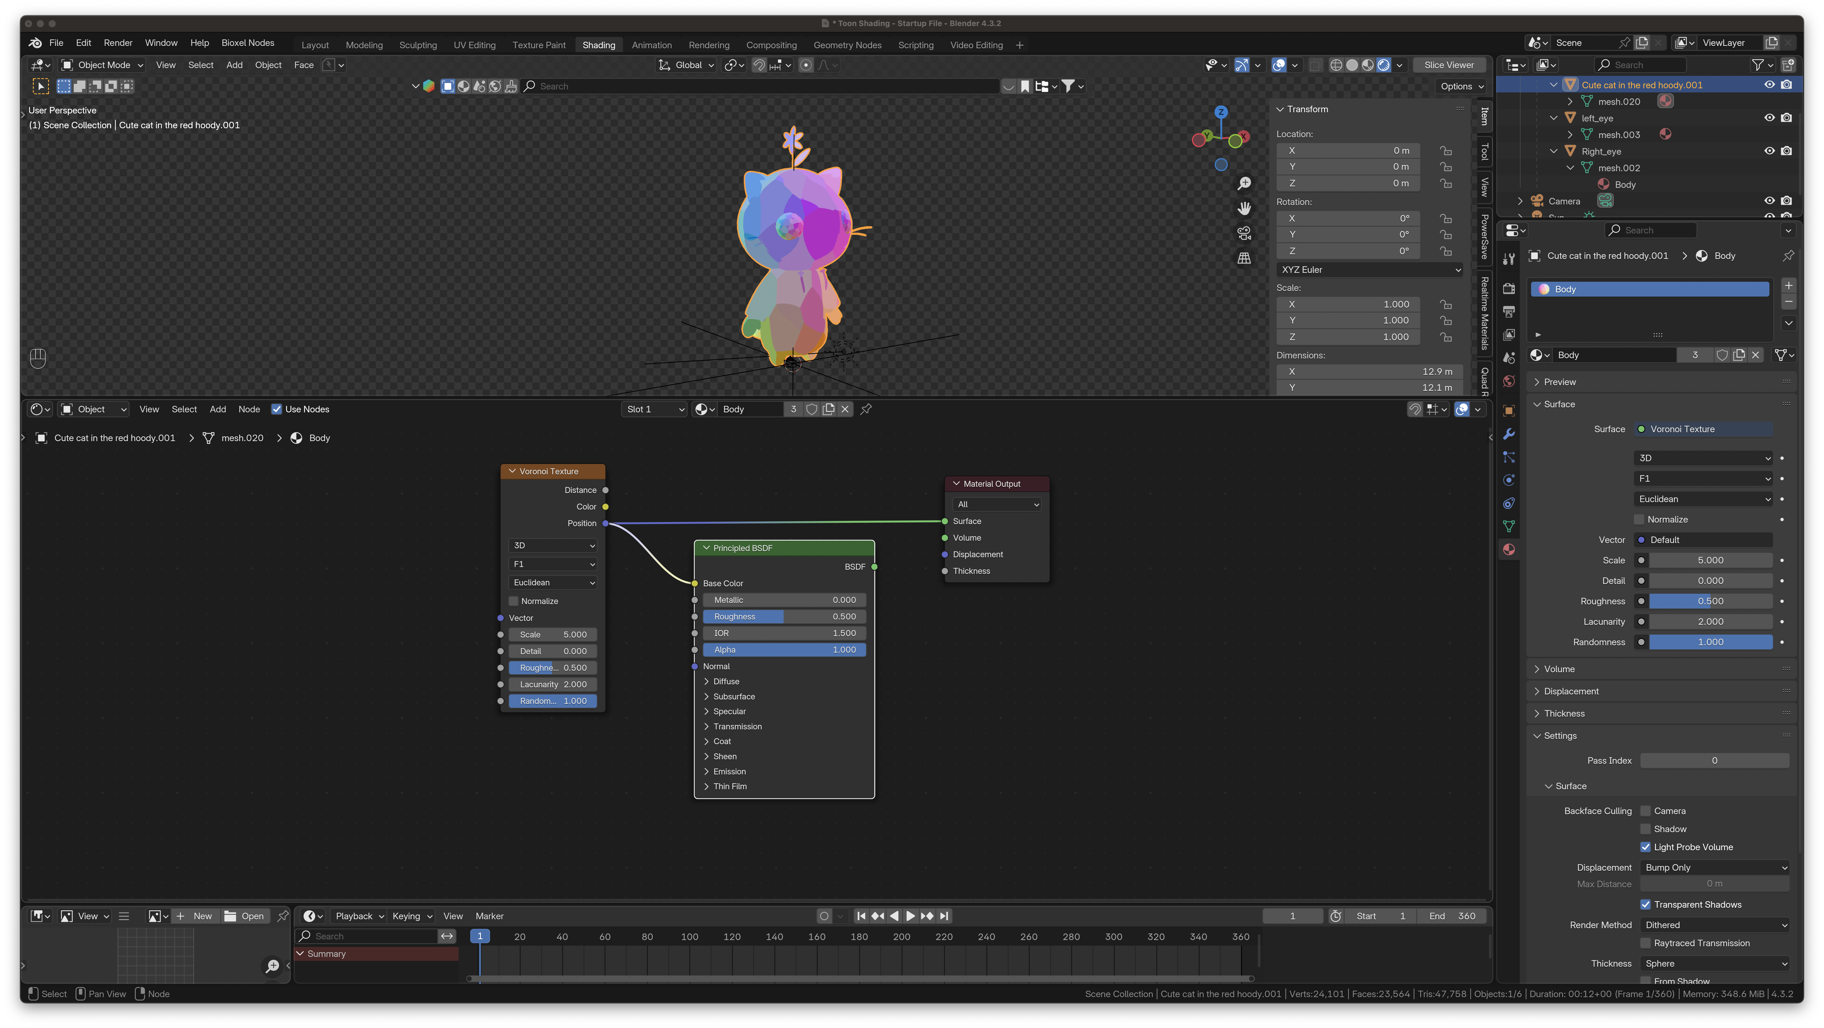Switch to the Compositing workspace tab
The image size is (1824, 1028).
[771, 45]
